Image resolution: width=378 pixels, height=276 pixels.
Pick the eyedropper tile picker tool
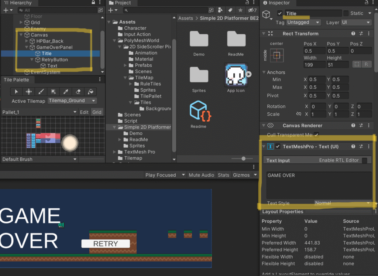click(x=66, y=92)
